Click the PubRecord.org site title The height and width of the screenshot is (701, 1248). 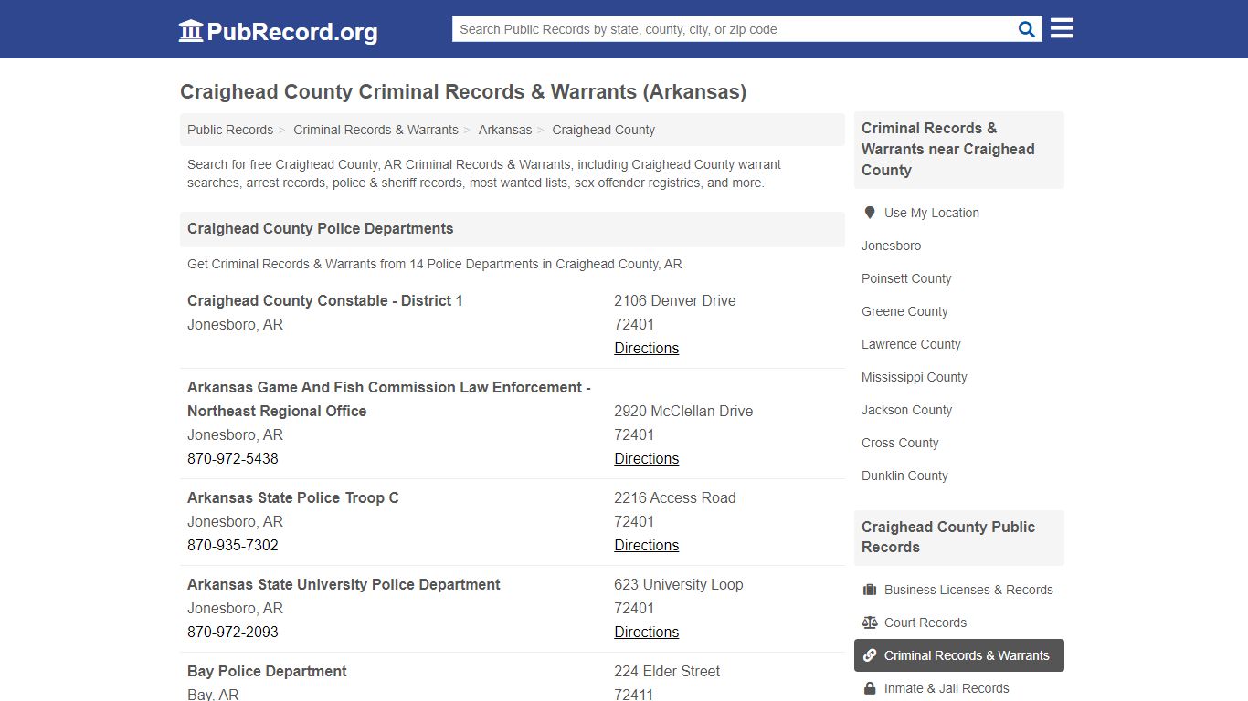(291, 32)
